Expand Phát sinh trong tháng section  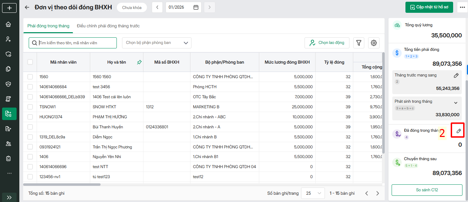pyautogui.click(x=456, y=103)
